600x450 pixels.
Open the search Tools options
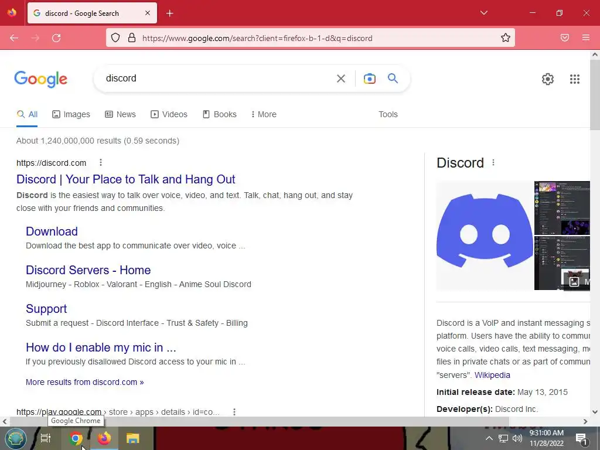(388, 114)
